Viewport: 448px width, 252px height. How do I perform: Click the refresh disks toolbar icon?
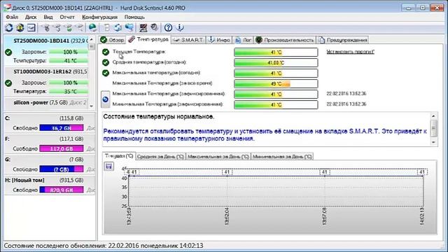click(9, 28)
